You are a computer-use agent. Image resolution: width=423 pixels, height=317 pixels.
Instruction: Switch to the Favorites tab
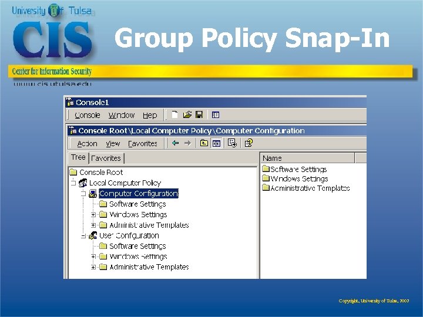tap(106, 158)
